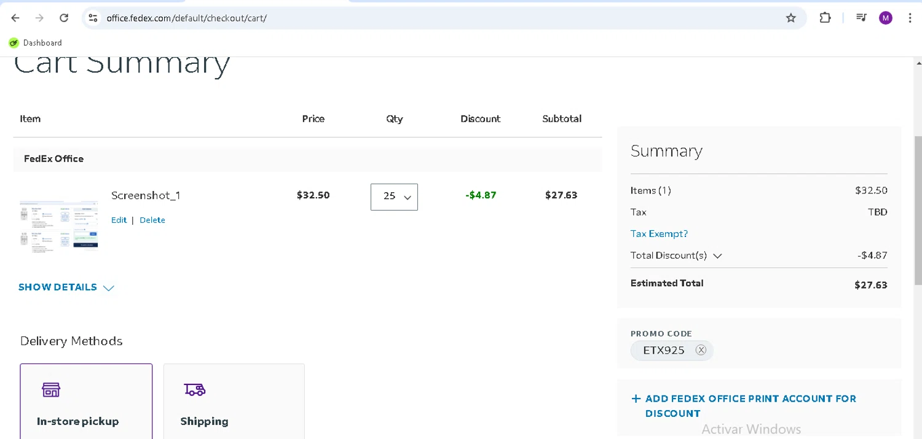The width and height of the screenshot is (922, 439).
Task: Delete Screenshot_1 from the cart
Action: 152,220
